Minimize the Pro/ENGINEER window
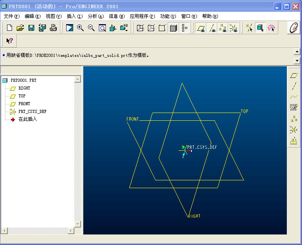Image resolution: width=302 pixels, height=245 pixels. [277, 7]
